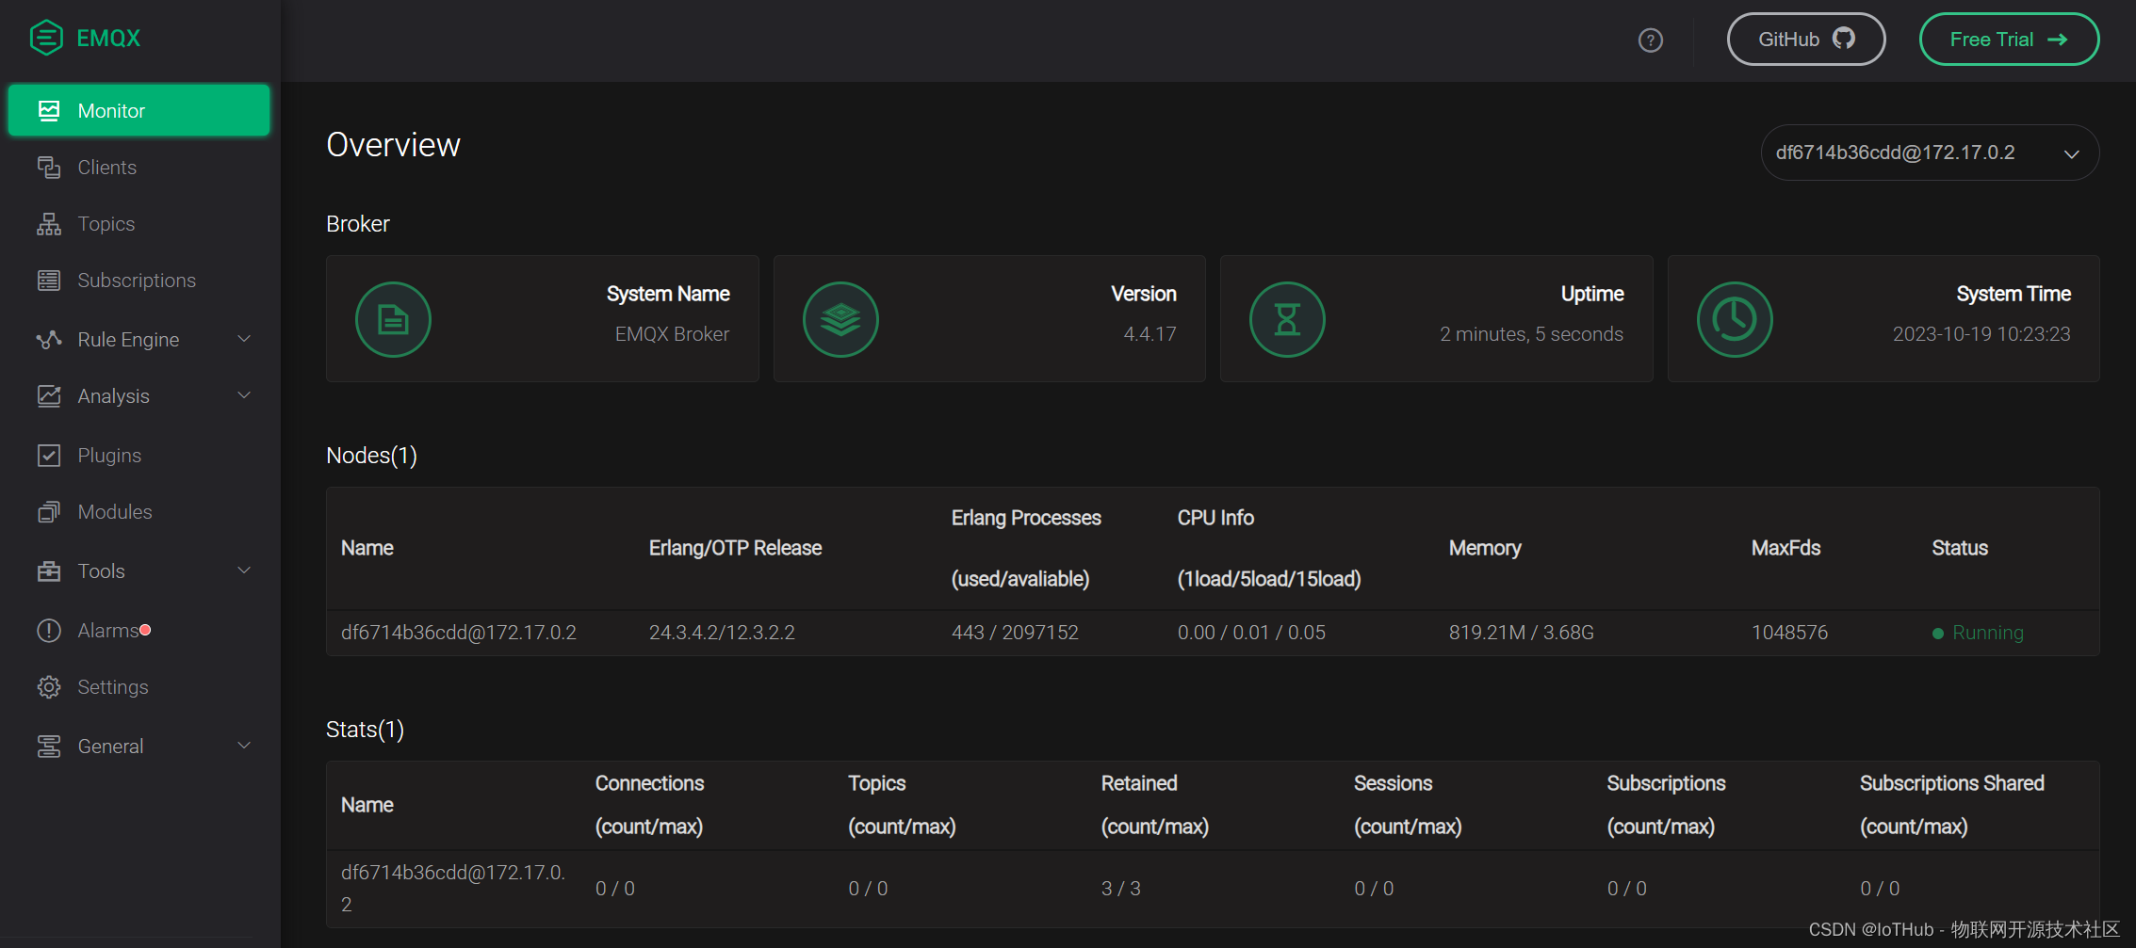Click the Retained 3 / 3 value

[x=1121, y=889]
